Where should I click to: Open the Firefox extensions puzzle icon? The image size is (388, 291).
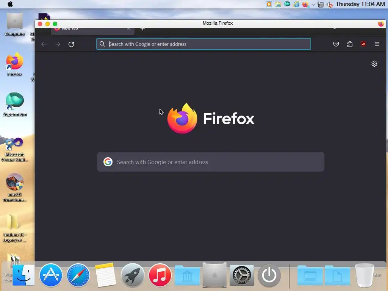tap(350, 44)
